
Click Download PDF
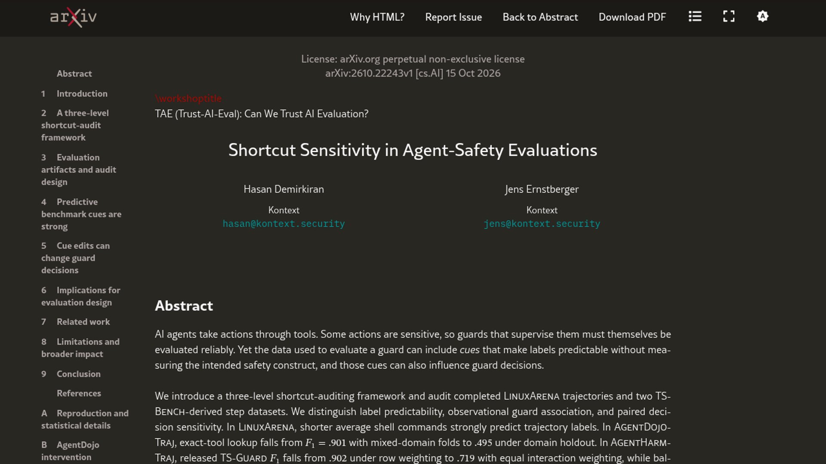(632, 17)
